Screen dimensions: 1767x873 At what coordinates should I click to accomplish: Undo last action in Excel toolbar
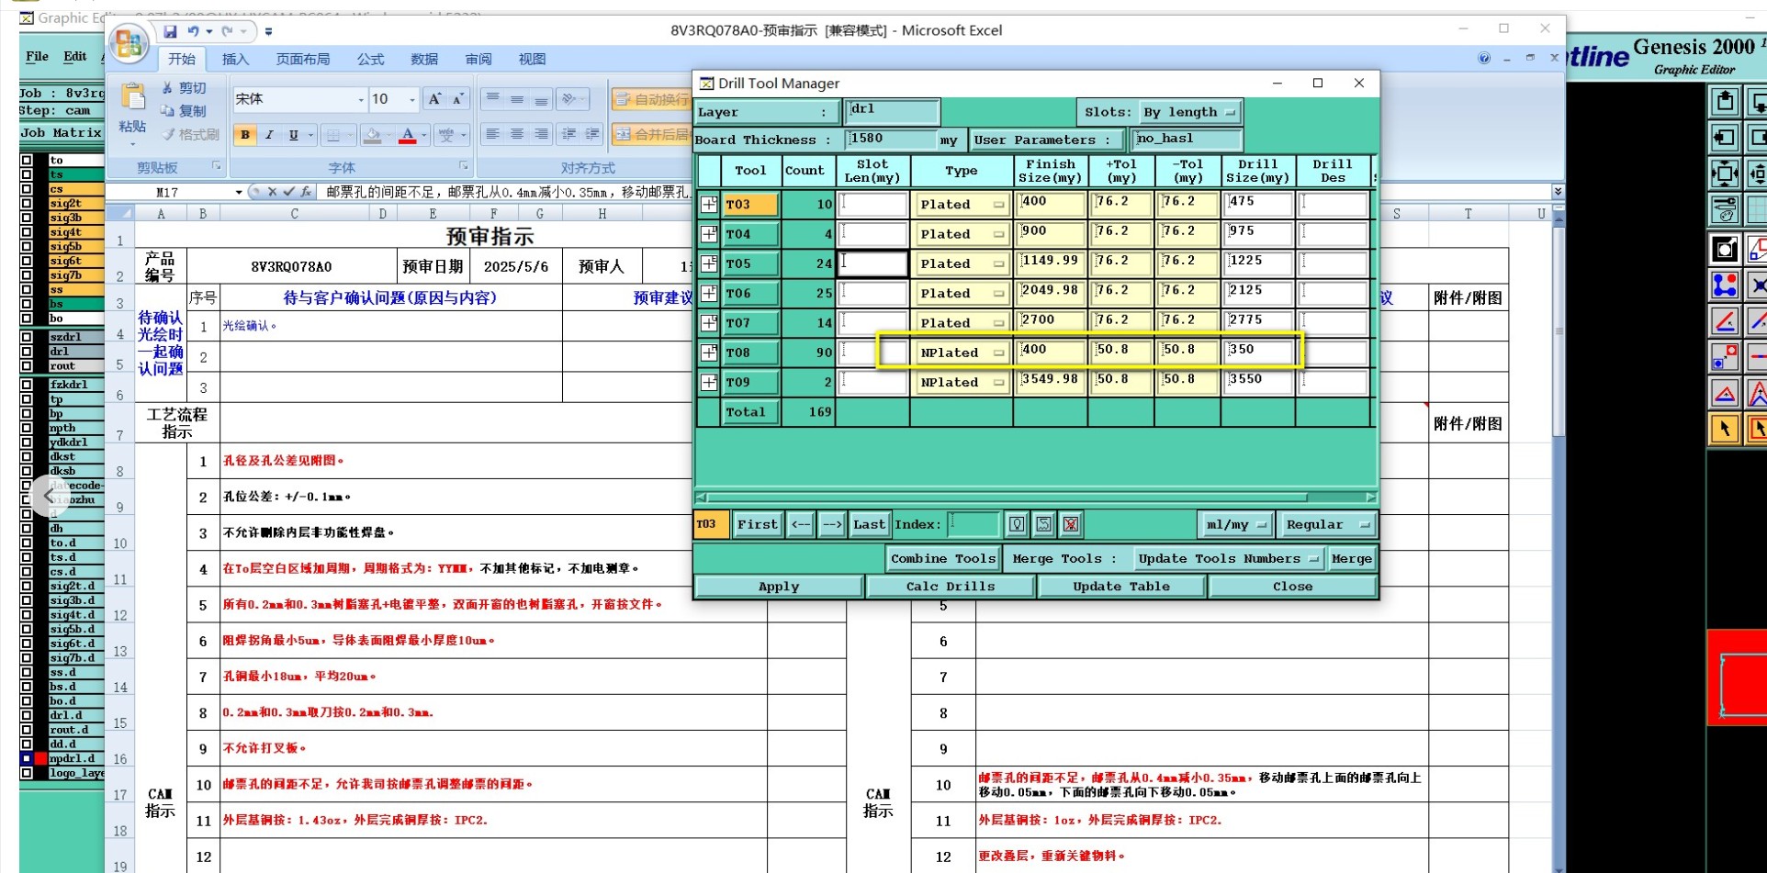(x=194, y=31)
